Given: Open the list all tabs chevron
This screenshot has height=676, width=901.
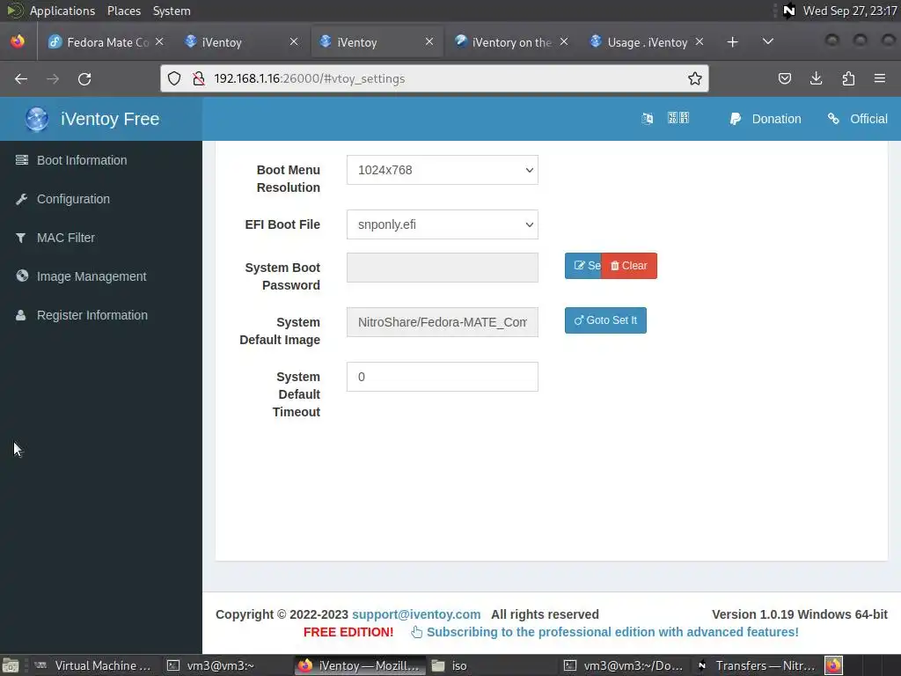Looking at the screenshot, I should (767, 41).
